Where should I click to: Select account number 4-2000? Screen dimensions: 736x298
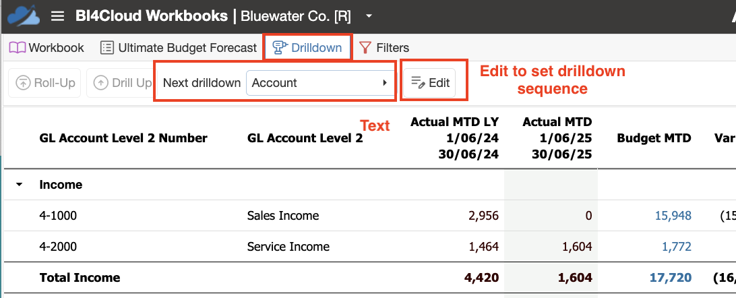click(58, 246)
